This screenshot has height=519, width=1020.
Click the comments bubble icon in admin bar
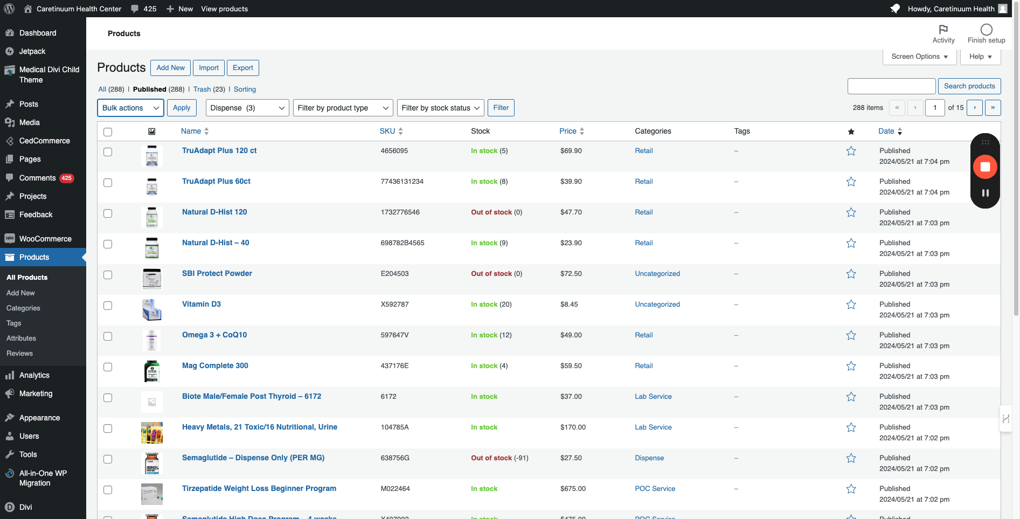click(x=135, y=9)
